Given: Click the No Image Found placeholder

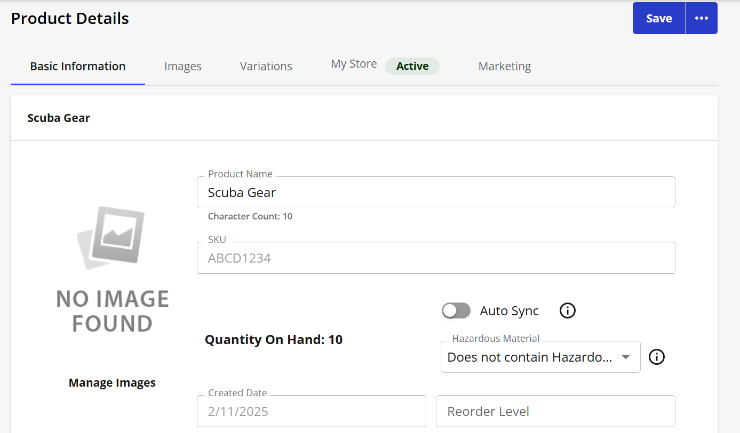Looking at the screenshot, I should tap(113, 269).
